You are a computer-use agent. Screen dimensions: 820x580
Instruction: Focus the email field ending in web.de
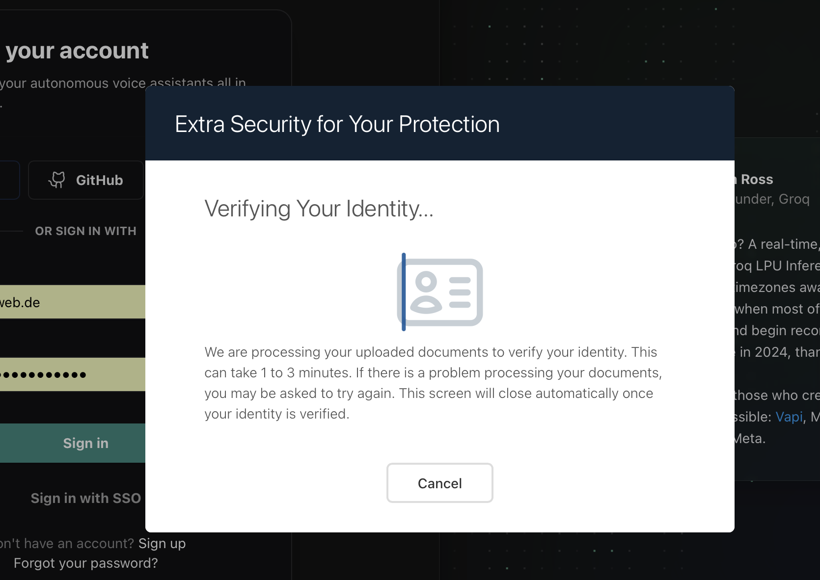pos(72,302)
